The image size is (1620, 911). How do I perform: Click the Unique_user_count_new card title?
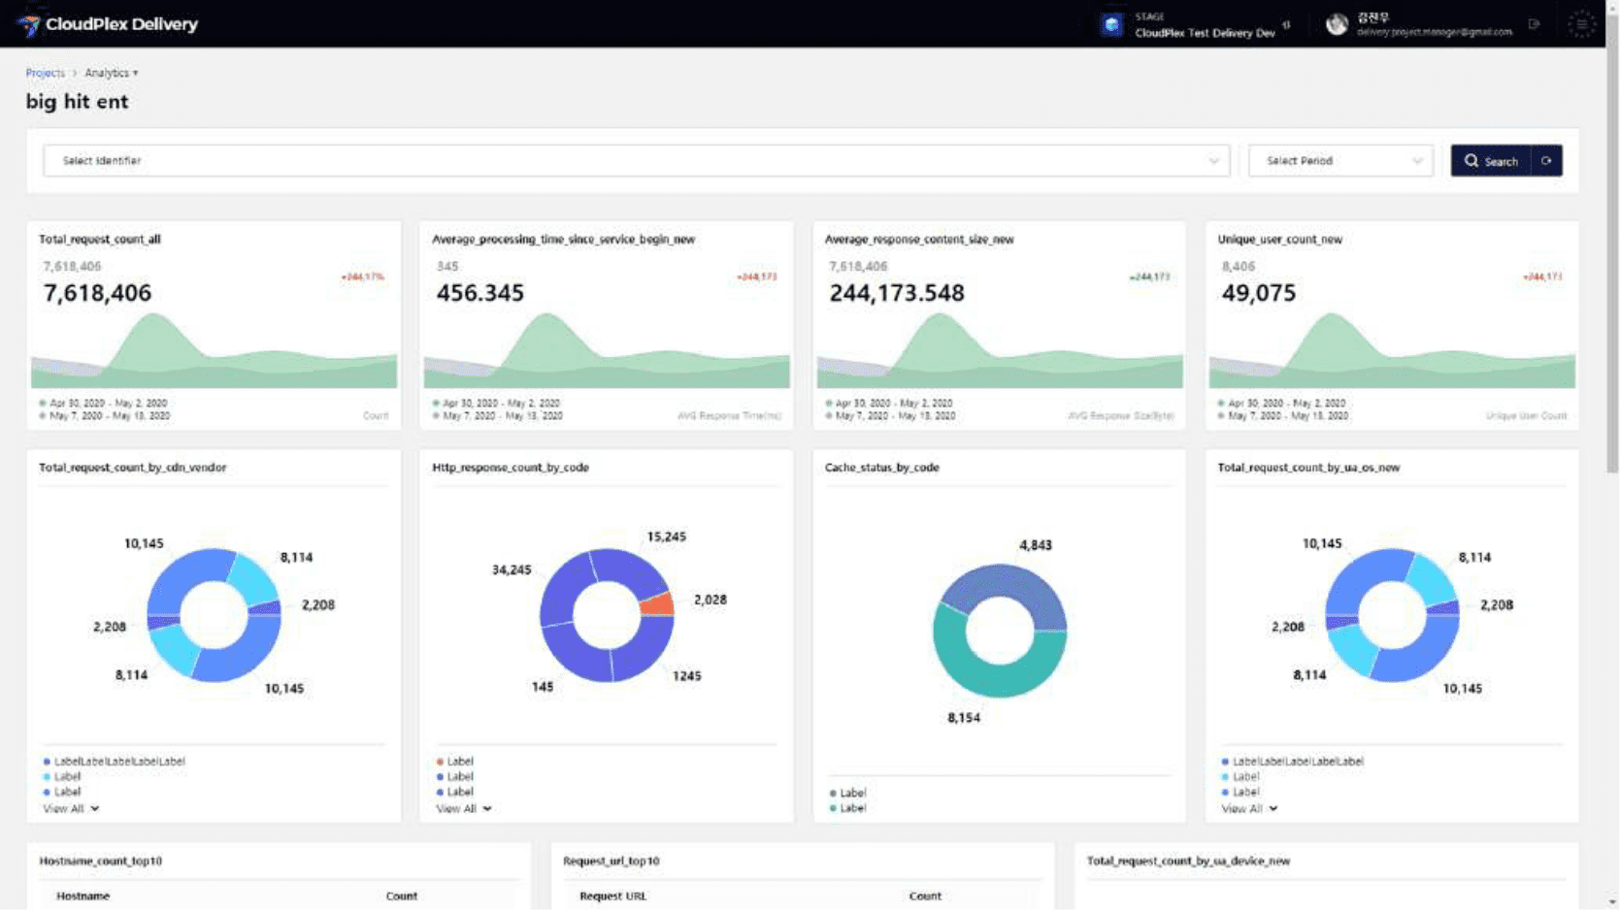point(1279,240)
